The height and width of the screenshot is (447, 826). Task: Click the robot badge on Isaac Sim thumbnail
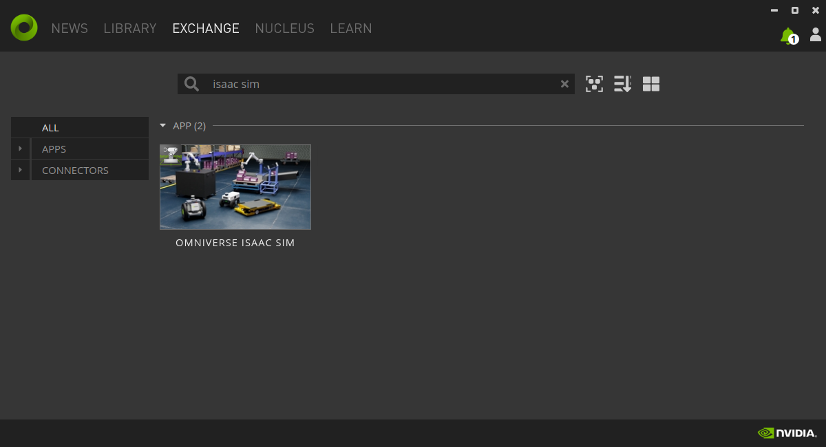point(170,154)
